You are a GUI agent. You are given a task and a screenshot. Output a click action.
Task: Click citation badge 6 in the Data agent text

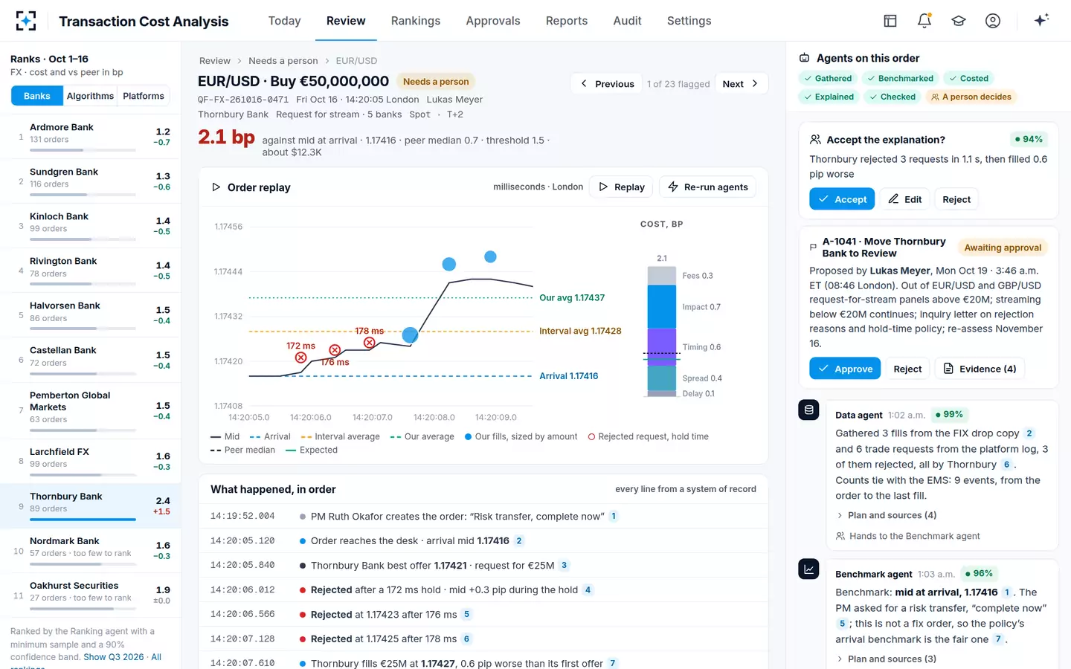coord(1006,465)
